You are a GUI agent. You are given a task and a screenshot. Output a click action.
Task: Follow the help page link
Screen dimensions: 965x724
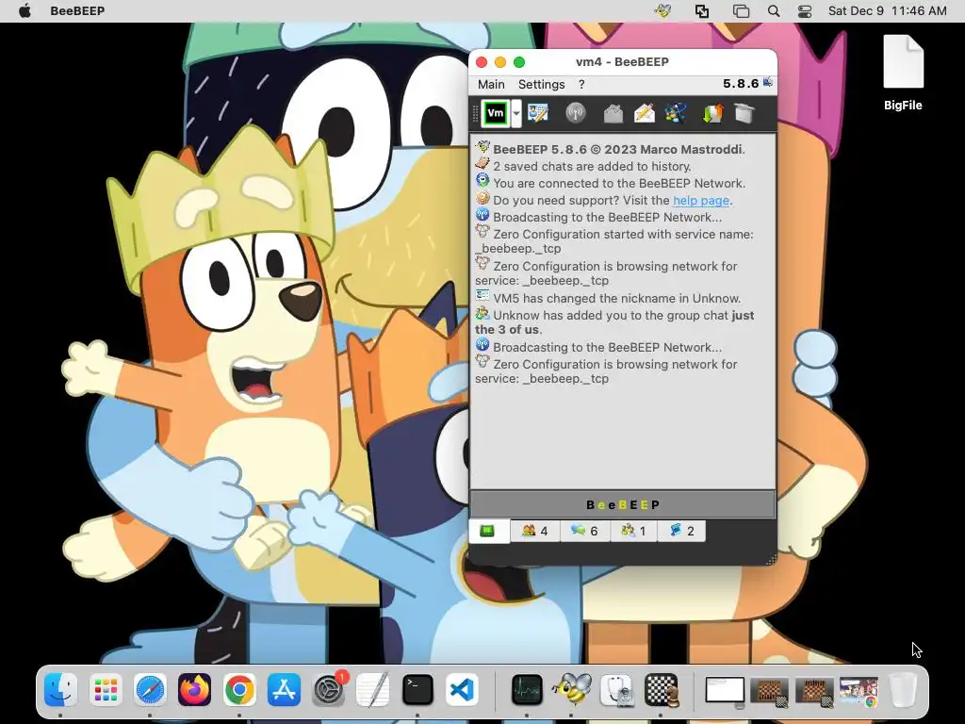[x=701, y=200]
